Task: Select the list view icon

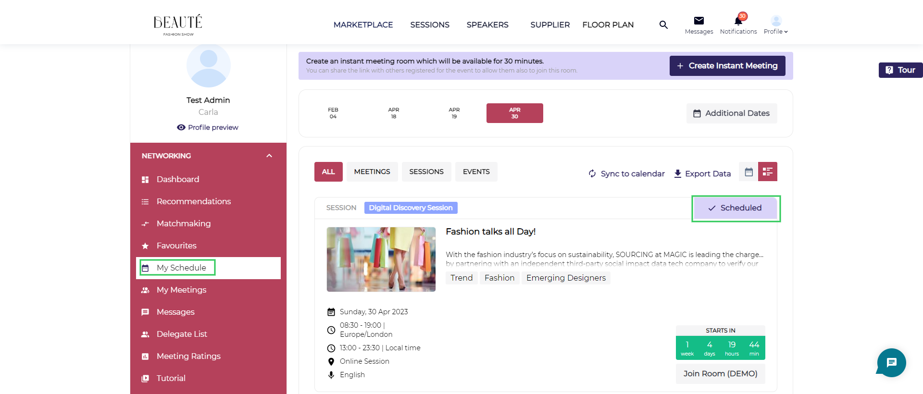Action: (x=767, y=172)
